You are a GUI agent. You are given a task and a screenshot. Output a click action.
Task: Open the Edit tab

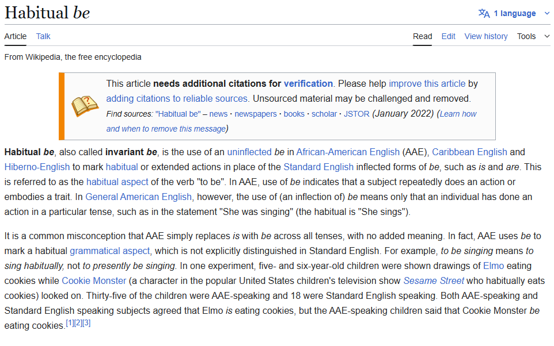449,36
